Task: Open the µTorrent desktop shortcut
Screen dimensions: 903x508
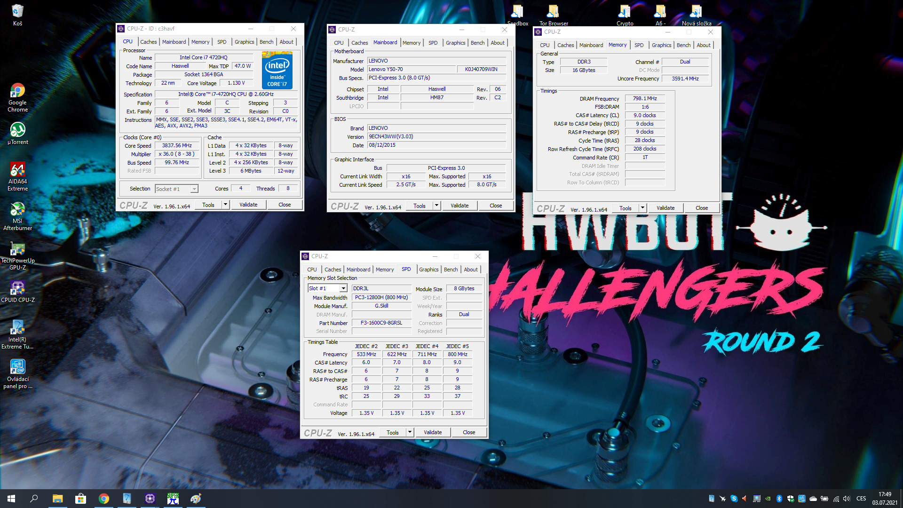Action: 17,134
